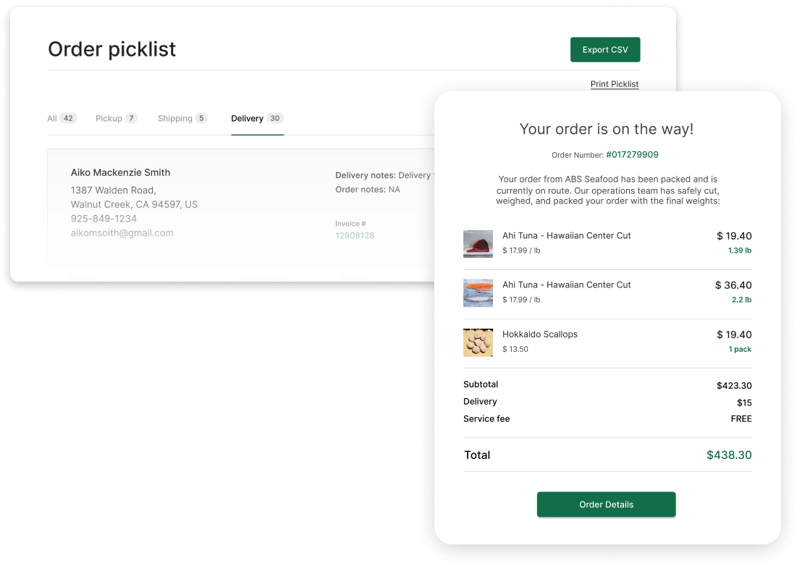802x569 pixels.
Task: Click the $438.30 total amount
Action: point(729,455)
